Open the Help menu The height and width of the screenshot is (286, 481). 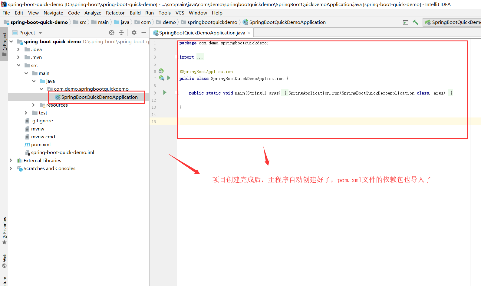click(217, 13)
